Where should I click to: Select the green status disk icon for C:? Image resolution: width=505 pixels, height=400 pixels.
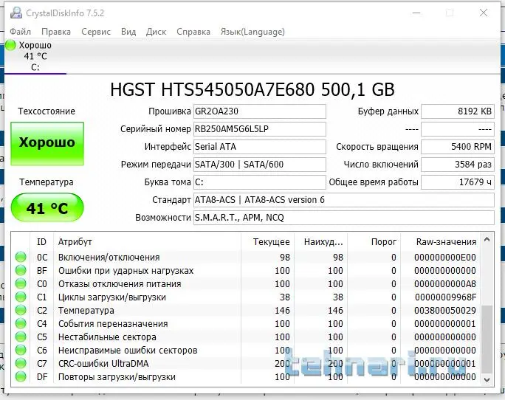pos(10,46)
